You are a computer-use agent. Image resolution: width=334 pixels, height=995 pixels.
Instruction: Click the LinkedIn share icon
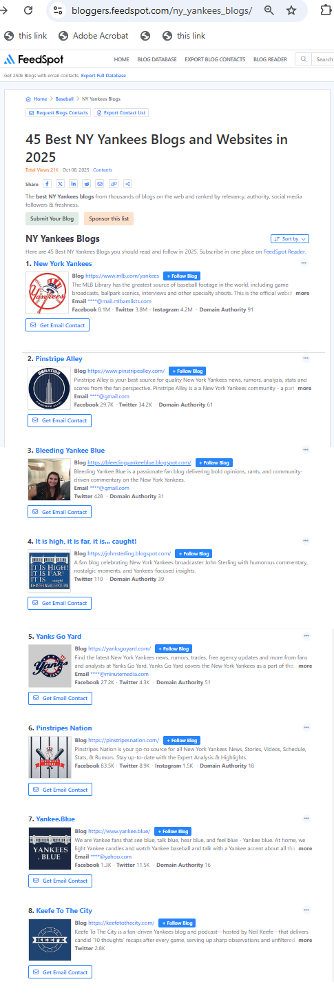[74, 184]
